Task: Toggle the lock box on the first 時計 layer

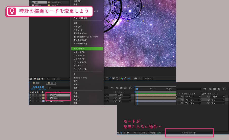Action: click(x=38, y=95)
